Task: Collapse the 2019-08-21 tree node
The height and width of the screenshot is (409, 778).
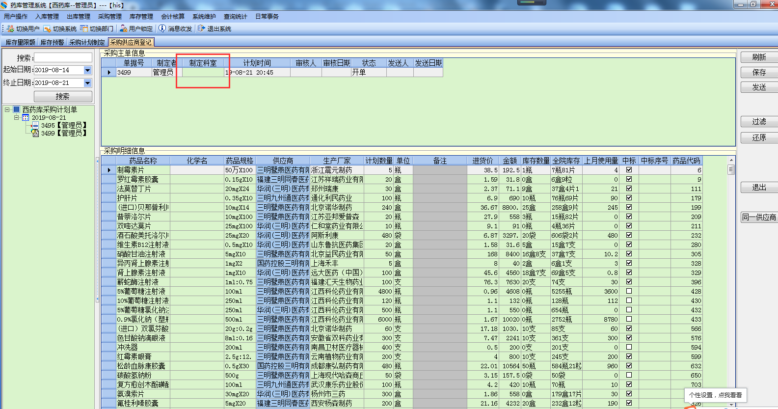Action: (16, 118)
